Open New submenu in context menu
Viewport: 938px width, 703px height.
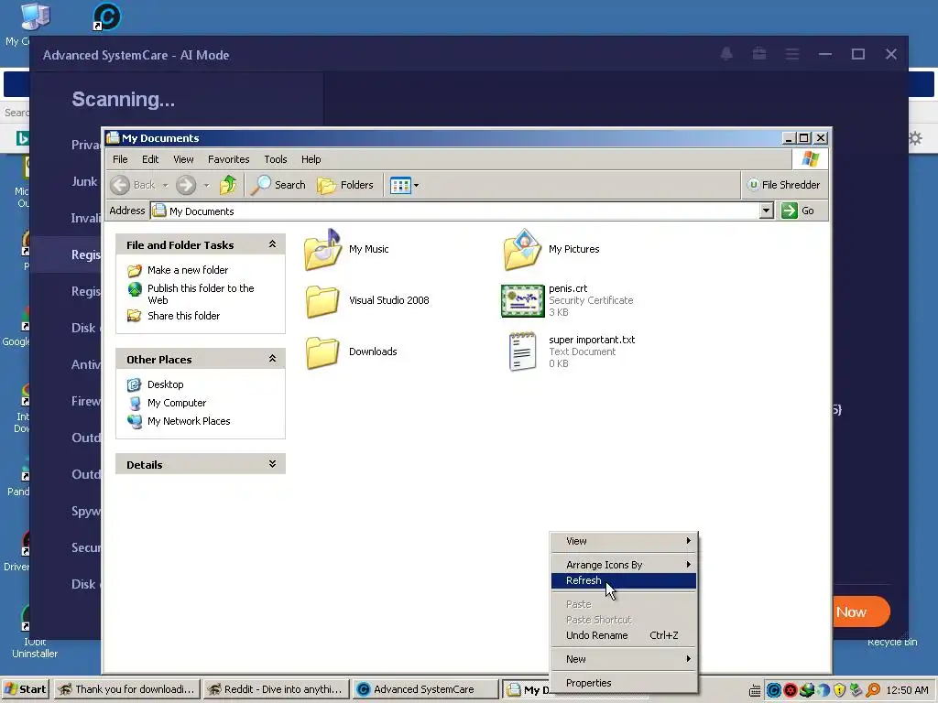(x=623, y=659)
